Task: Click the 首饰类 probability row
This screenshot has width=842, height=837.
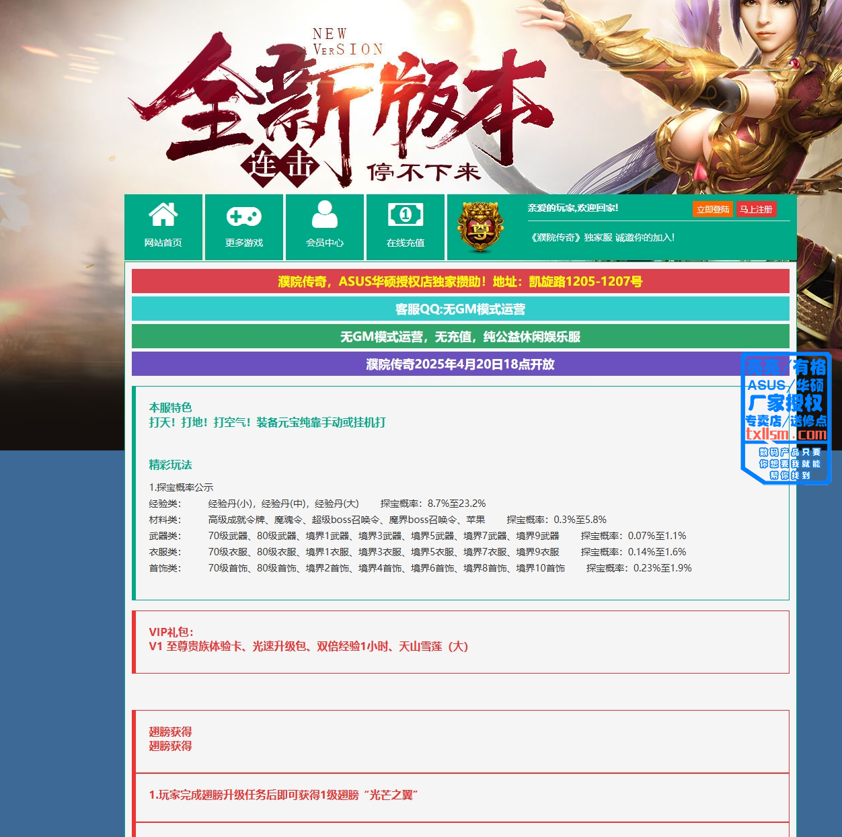Action: (x=420, y=568)
